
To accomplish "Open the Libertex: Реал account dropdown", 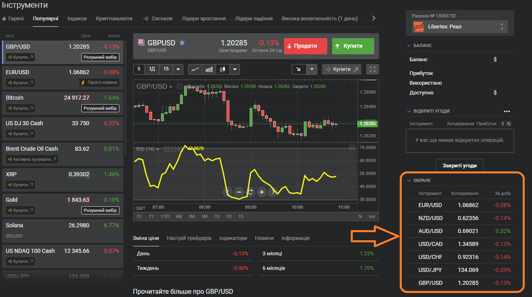I will [460, 27].
